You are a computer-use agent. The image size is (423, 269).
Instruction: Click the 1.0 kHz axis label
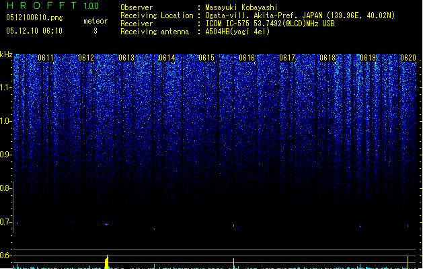pos(5,121)
